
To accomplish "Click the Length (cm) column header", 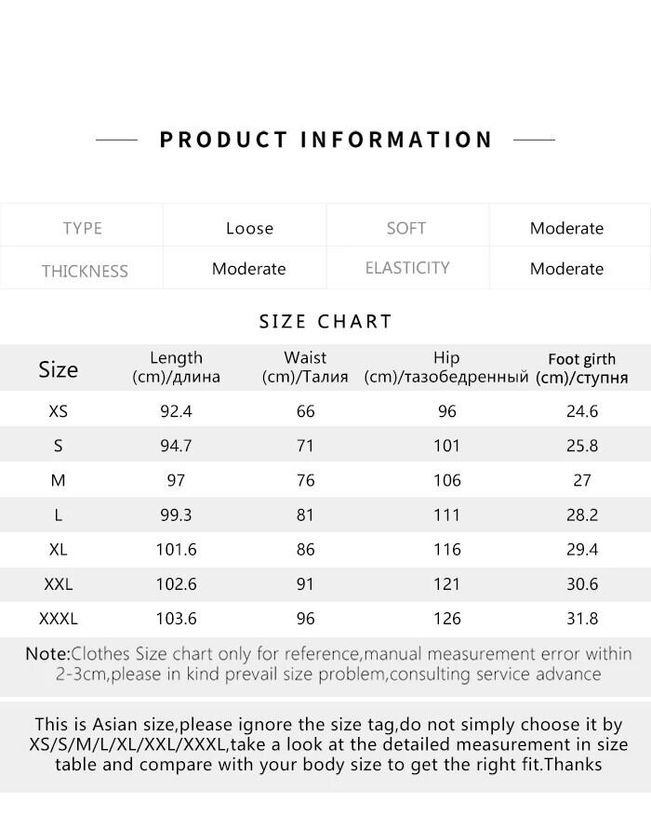I will pos(176,368).
